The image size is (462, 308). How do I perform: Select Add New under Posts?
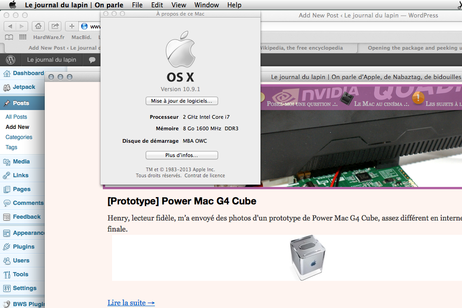pos(18,127)
